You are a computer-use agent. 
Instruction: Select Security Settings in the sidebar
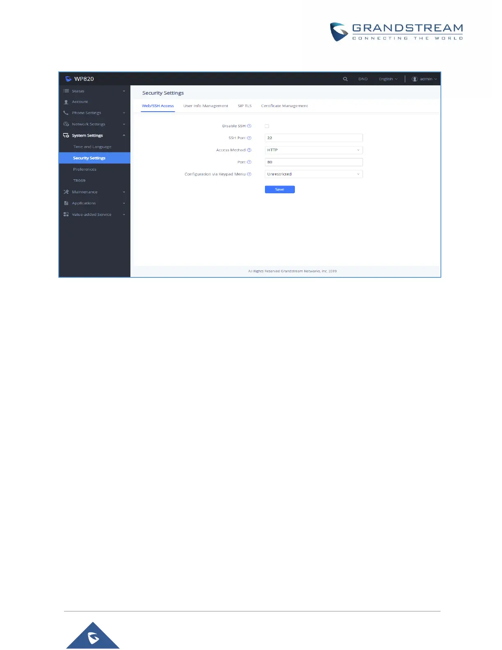[95, 158]
